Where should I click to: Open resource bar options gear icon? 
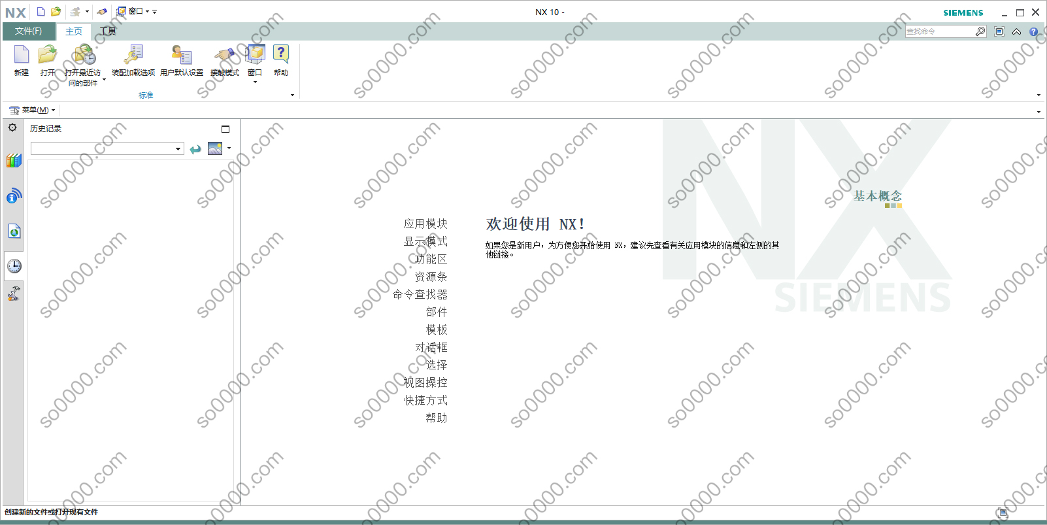click(x=12, y=127)
